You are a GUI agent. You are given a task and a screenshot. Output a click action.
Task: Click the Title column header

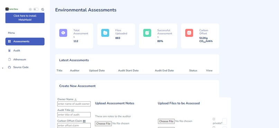pyautogui.click(x=60, y=70)
